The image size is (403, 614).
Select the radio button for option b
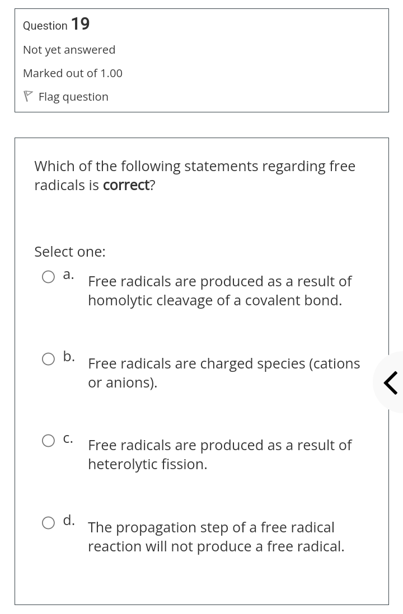coord(48,359)
